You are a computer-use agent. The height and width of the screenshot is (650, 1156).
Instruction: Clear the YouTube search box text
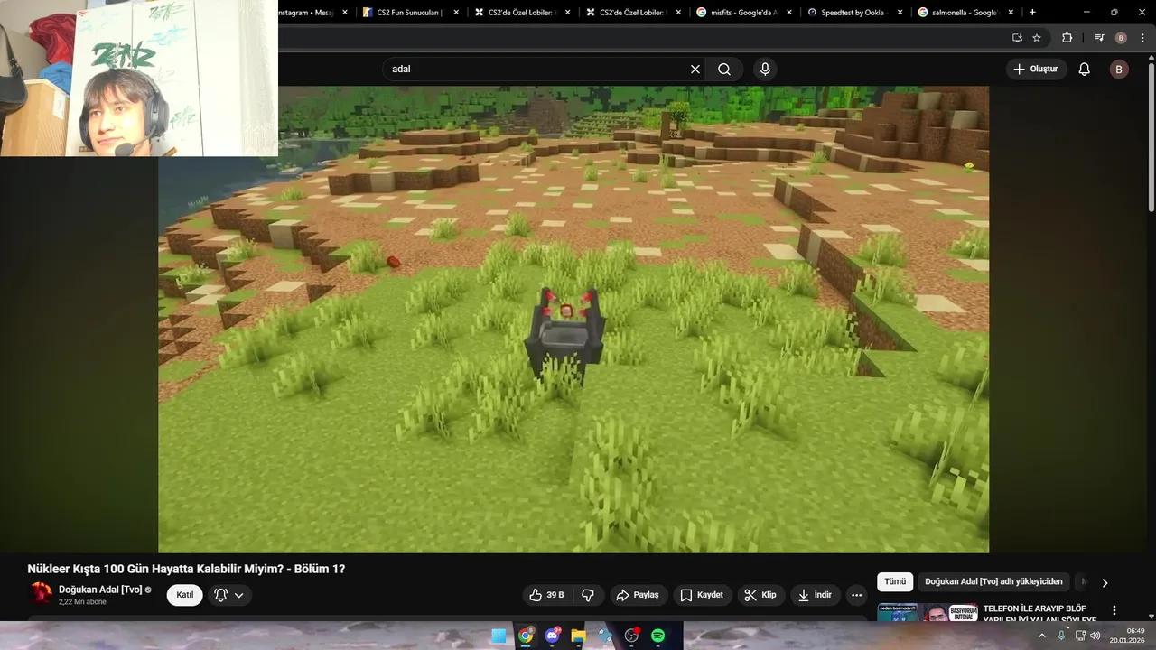(x=695, y=70)
